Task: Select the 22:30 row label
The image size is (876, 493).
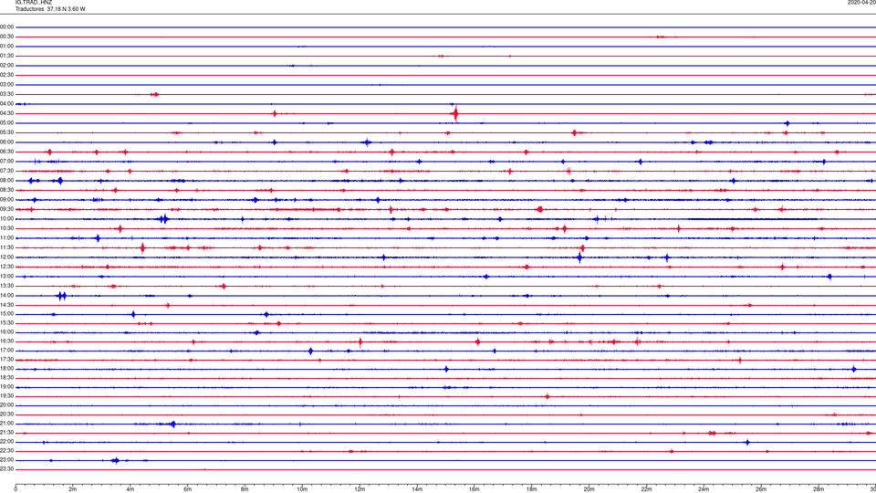Action: (x=7, y=451)
